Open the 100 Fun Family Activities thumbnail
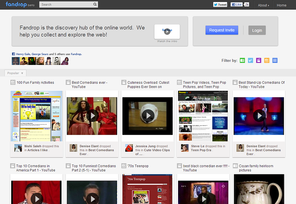296x204 pixels. [36, 116]
